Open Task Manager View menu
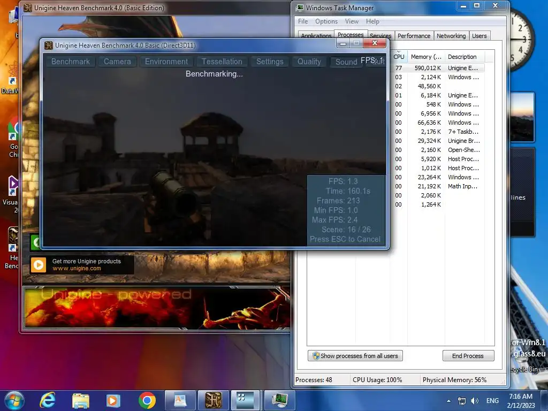The height and width of the screenshot is (411, 548). click(352, 21)
